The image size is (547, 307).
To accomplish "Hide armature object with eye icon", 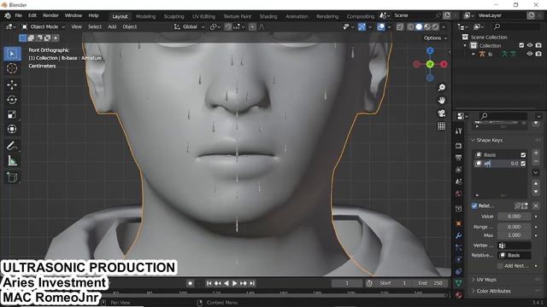I will pyautogui.click(x=530, y=54).
